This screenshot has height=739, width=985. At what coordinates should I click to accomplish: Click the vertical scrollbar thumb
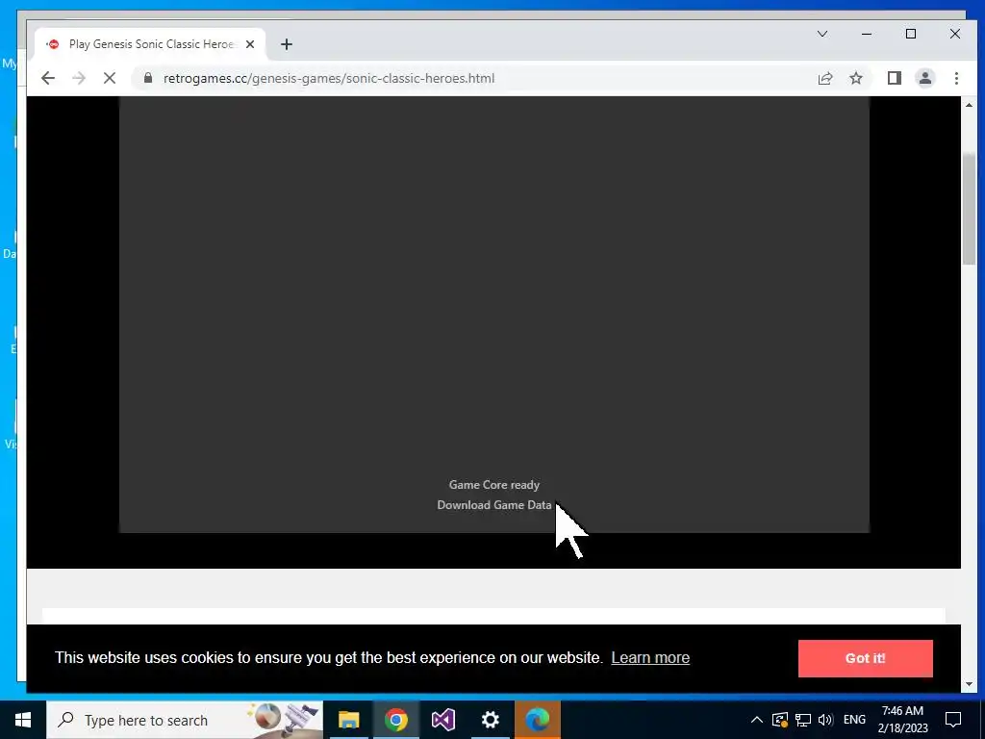969,209
